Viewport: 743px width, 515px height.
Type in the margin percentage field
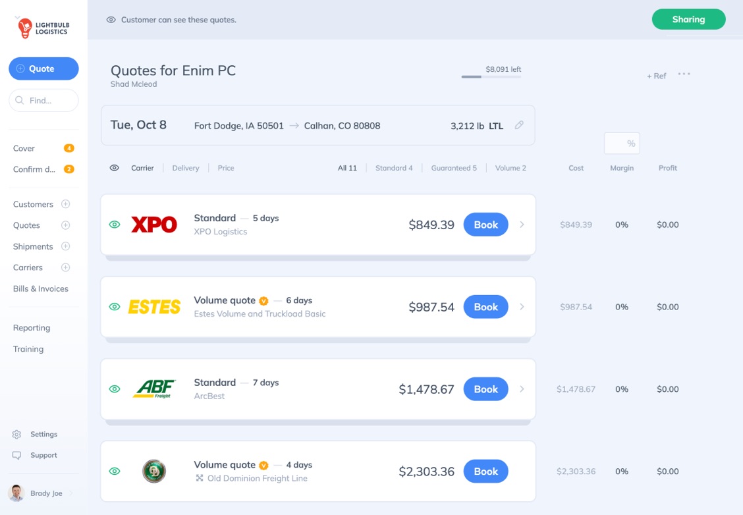621,143
